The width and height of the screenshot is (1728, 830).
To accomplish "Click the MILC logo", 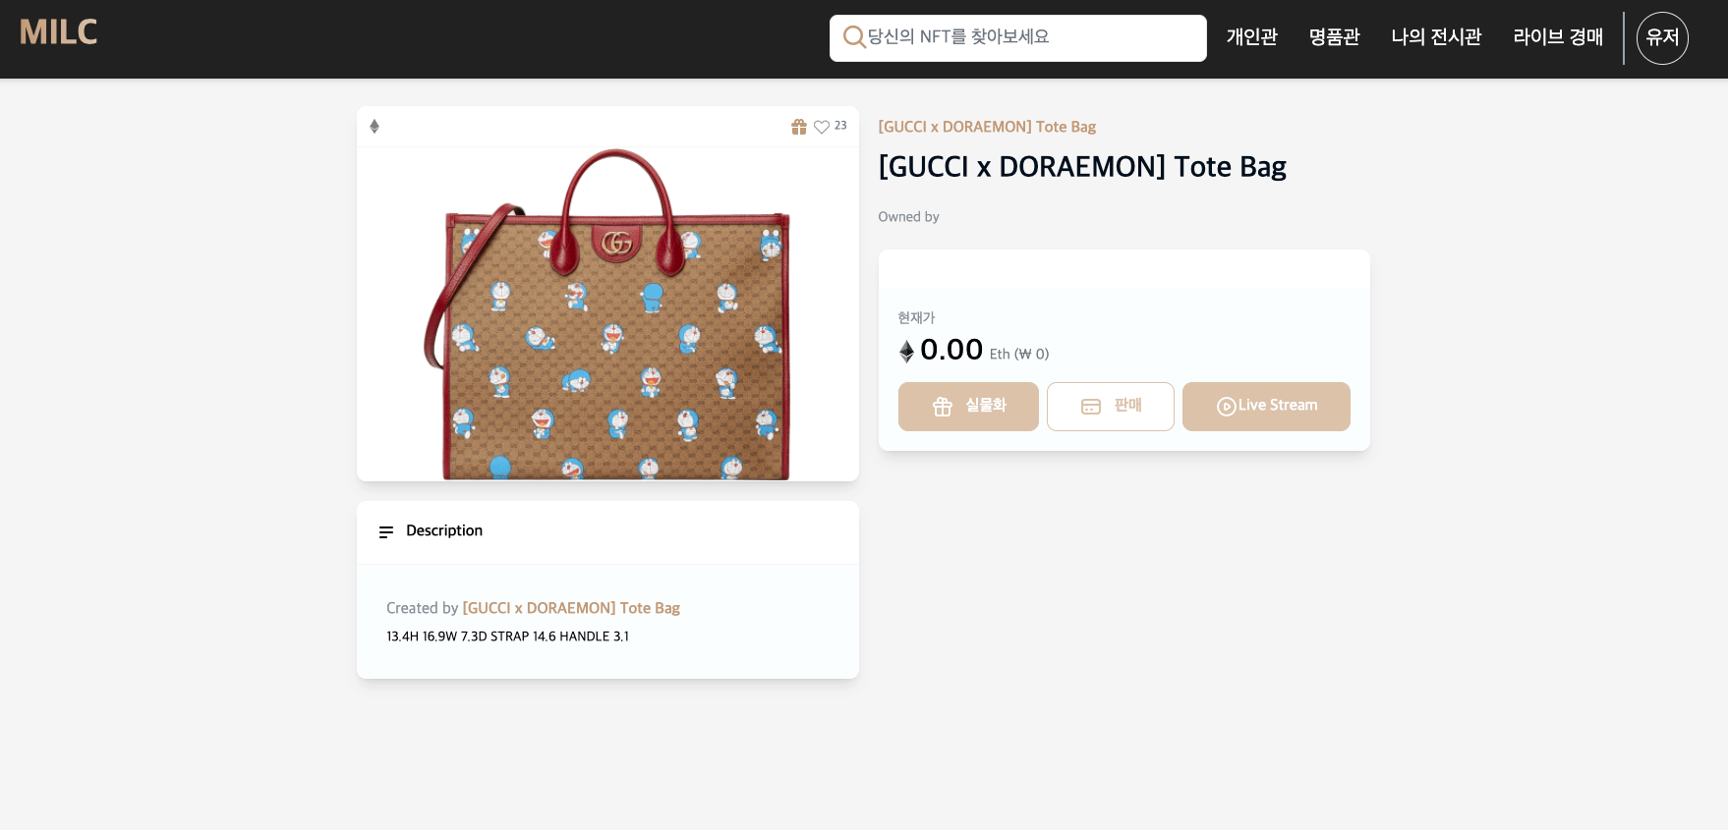I will (x=58, y=32).
